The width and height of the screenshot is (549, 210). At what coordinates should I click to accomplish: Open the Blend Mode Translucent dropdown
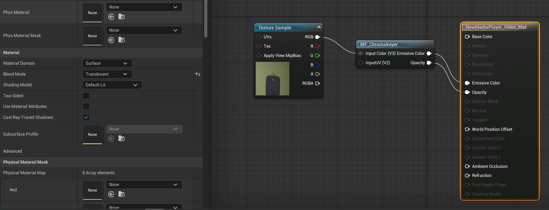[107, 74]
